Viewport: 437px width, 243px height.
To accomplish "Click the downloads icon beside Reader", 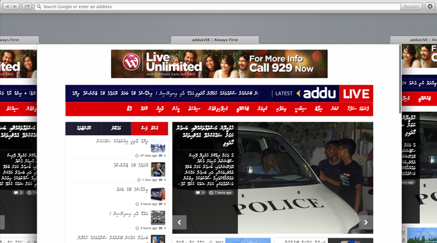I will pyautogui.click(x=430, y=6).
